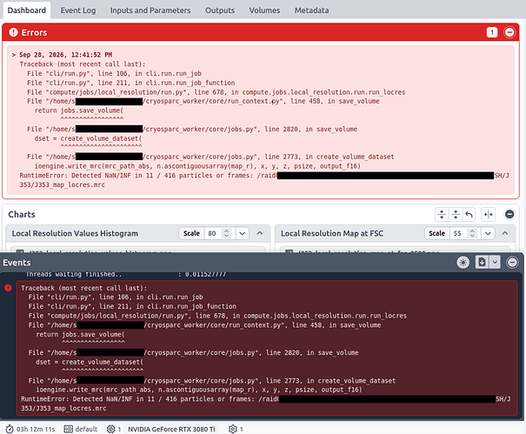The image size is (526, 434).
Task: Open the Volumes tab
Action: point(264,10)
